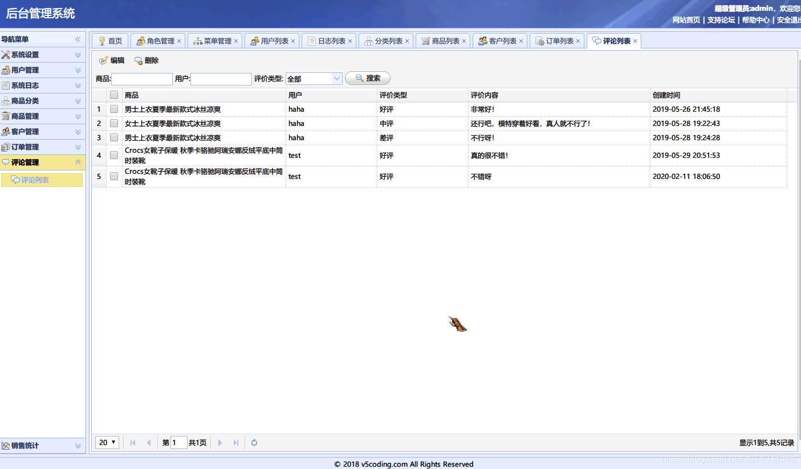The height and width of the screenshot is (469, 801).
Task: Click the delete icon in the toolbar
Action: 138,60
